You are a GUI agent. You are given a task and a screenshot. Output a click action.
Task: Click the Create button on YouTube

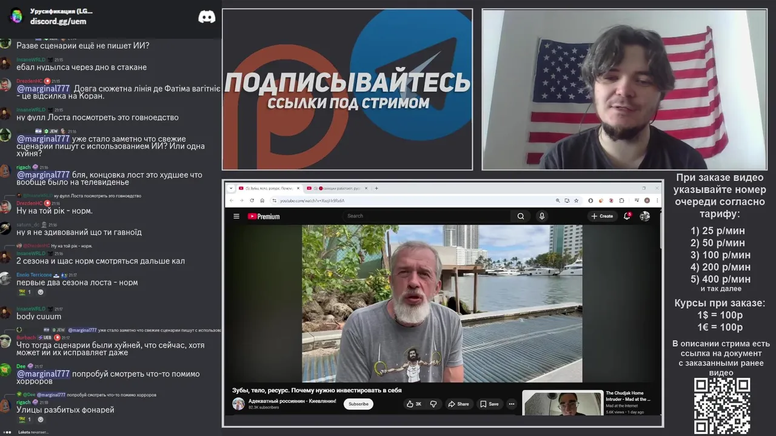(x=602, y=216)
